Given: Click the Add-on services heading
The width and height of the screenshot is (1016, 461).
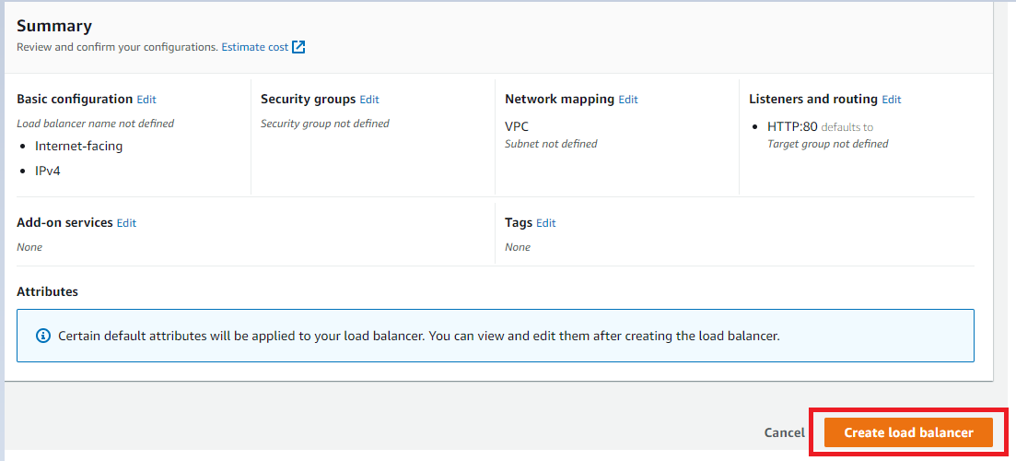Looking at the screenshot, I should tap(64, 222).
